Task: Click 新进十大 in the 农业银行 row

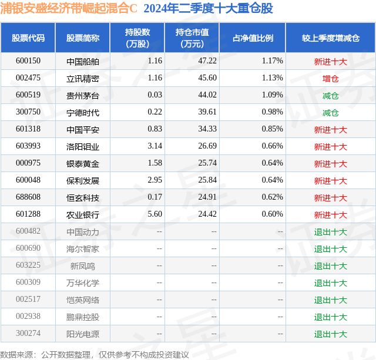Action: [x=330, y=215]
